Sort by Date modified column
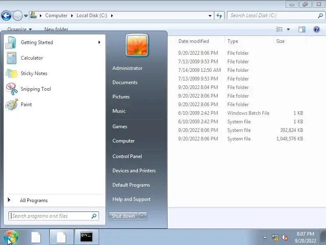The height and width of the screenshot is (245, 326). tap(194, 41)
